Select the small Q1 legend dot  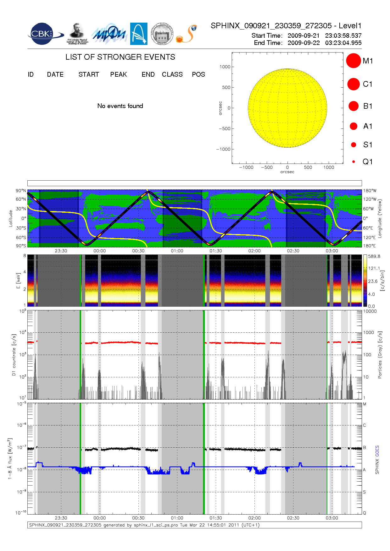[354, 162]
